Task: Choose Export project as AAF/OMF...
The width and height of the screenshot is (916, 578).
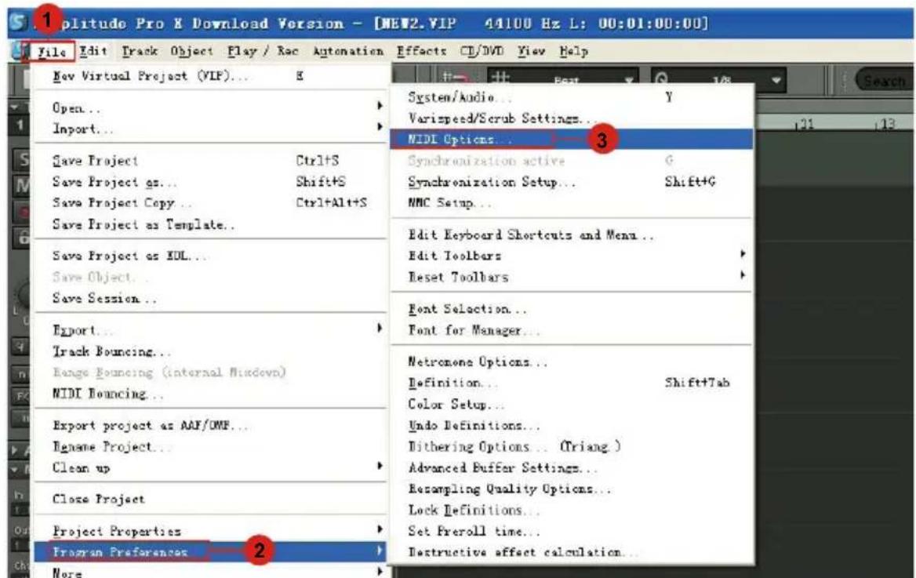Action: click(x=210, y=426)
